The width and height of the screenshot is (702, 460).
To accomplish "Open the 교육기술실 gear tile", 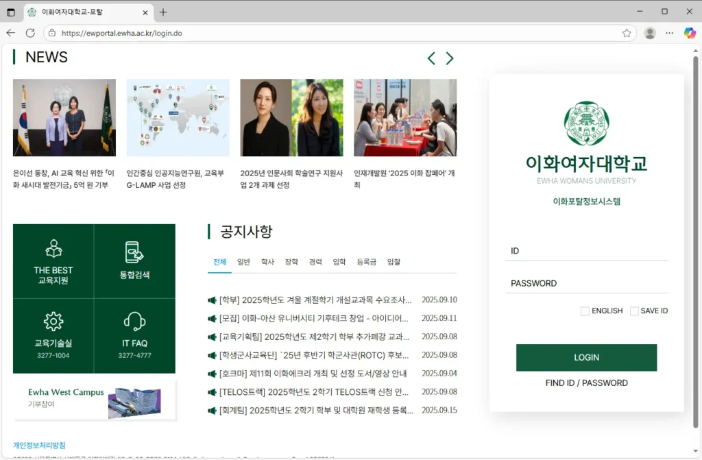I will [x=53, y=336].
